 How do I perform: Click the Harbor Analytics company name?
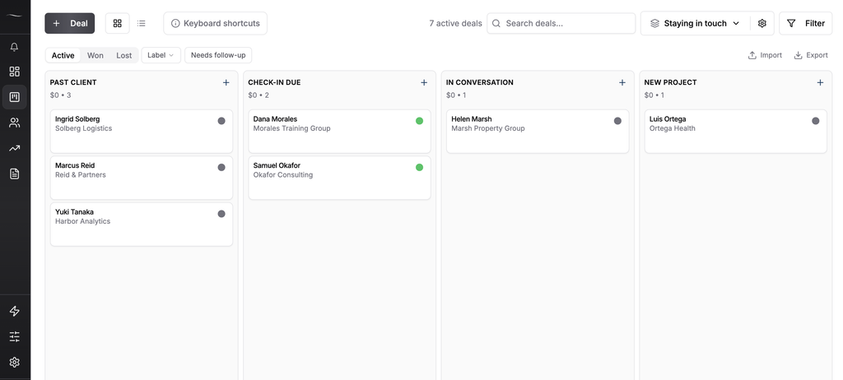click(82, 221)
